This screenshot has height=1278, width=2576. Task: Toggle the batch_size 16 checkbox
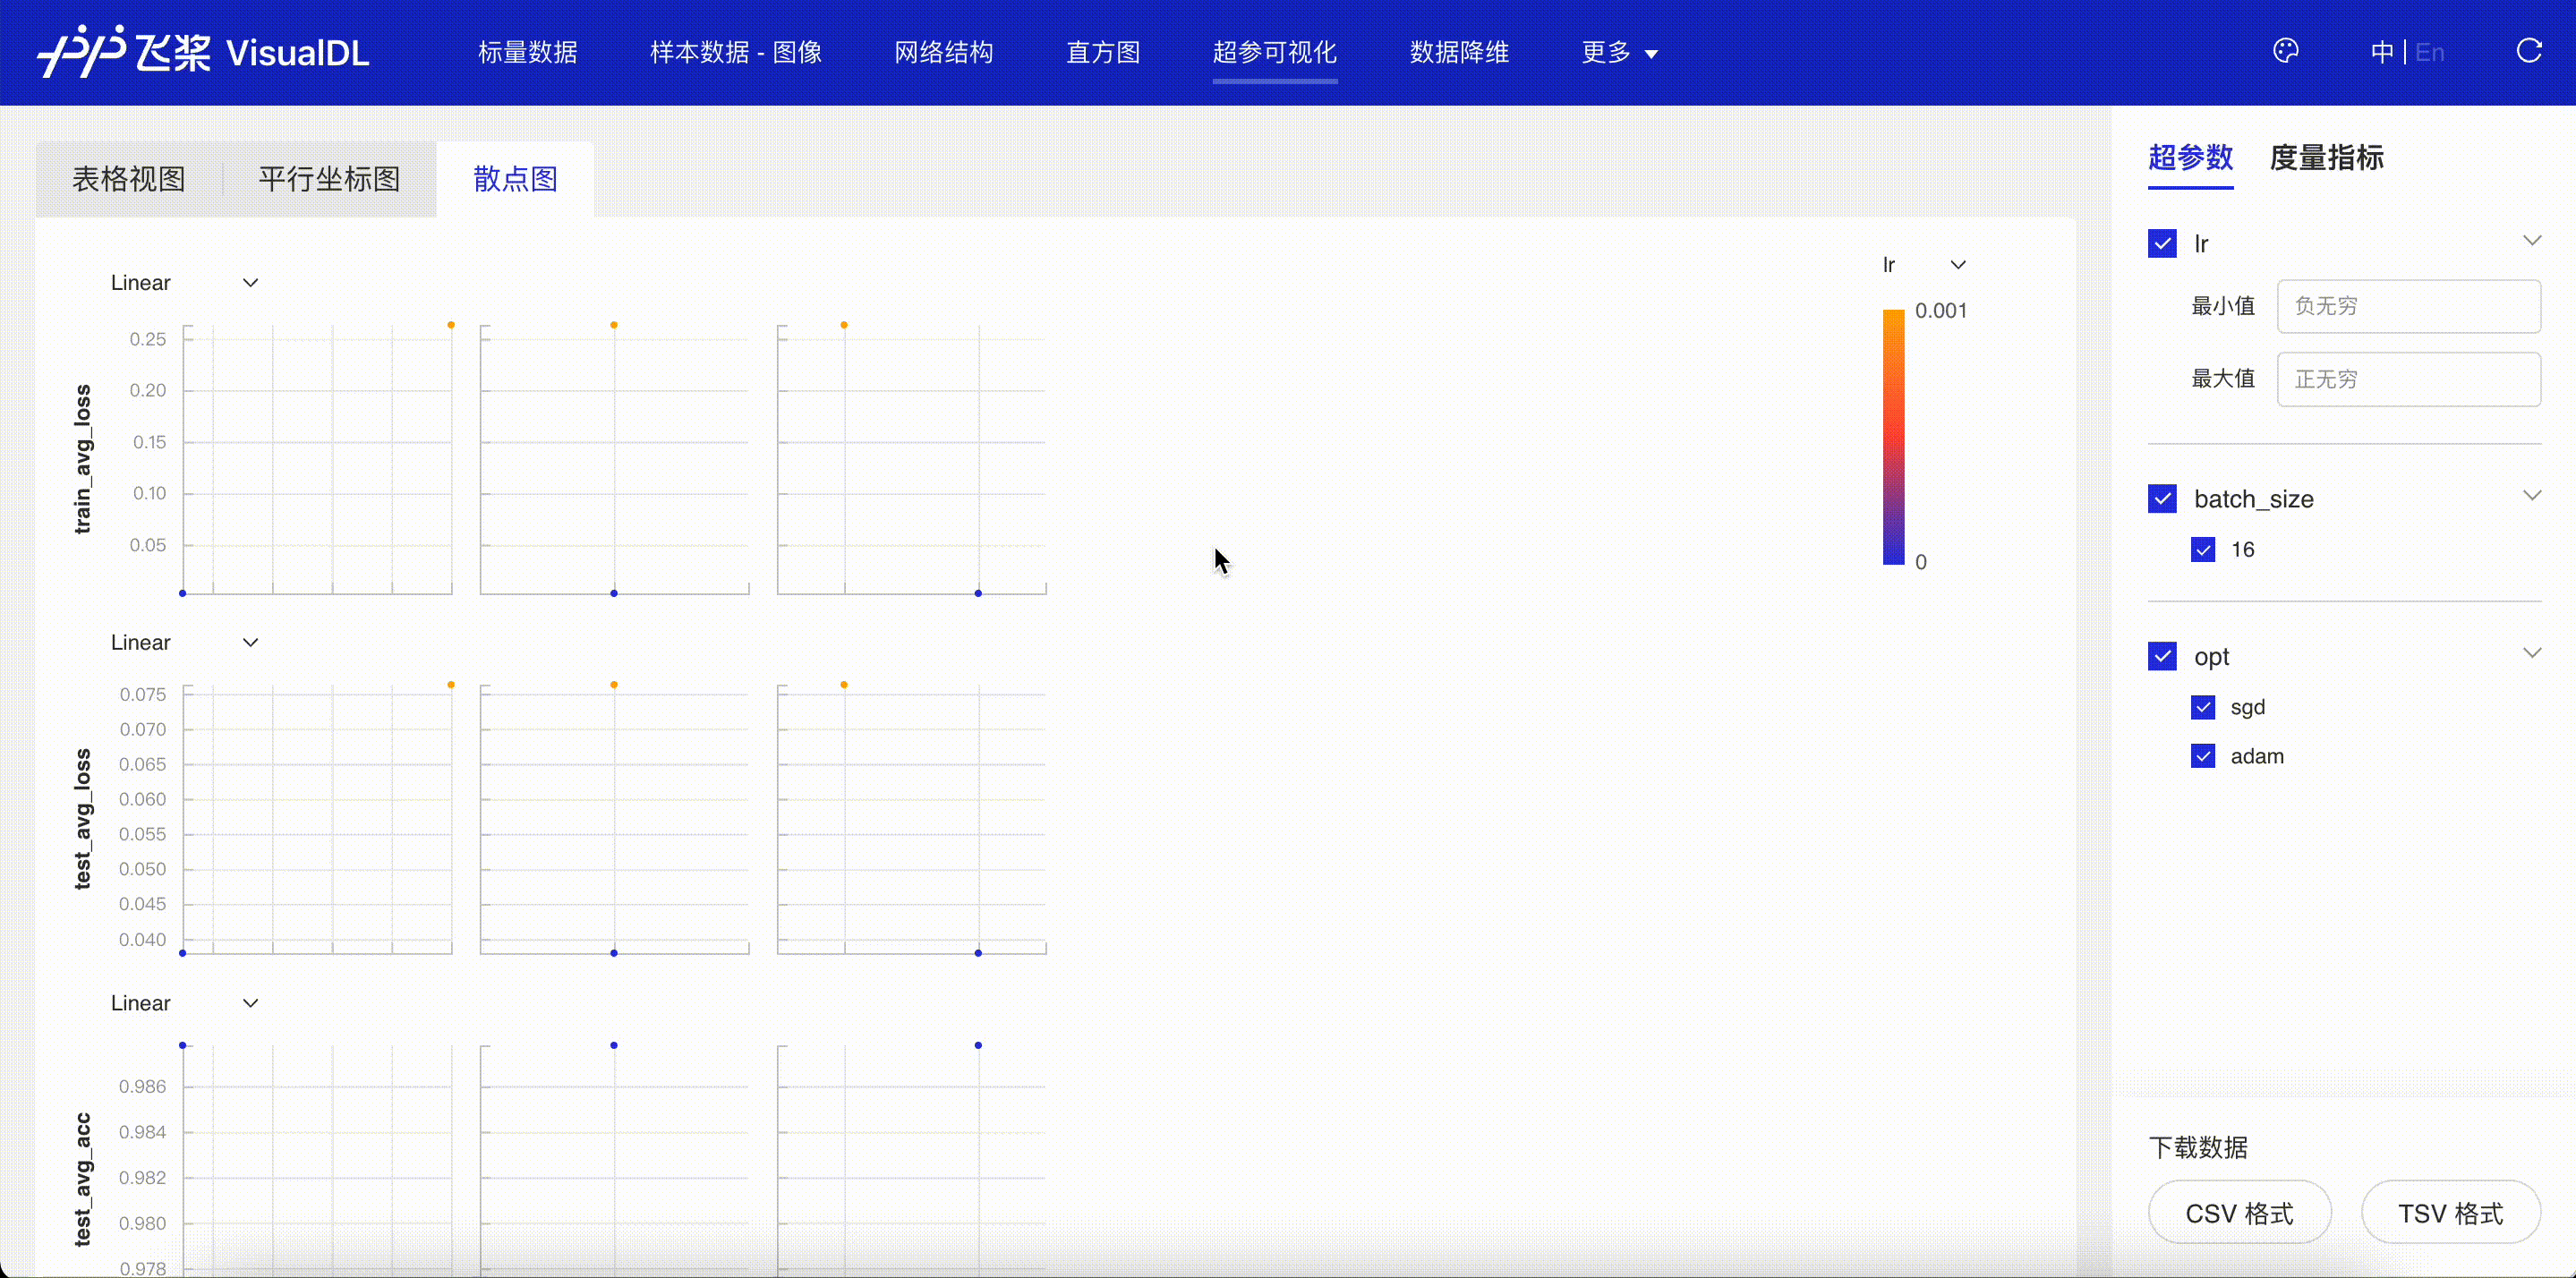click(2202, 549)
